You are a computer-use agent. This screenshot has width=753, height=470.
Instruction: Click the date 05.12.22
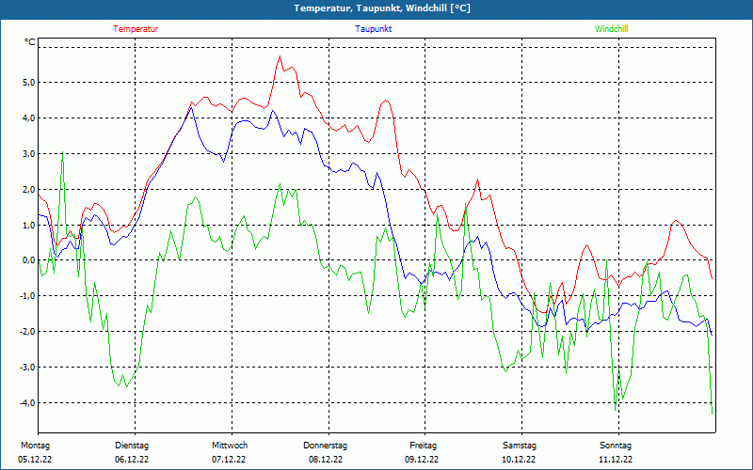(35, 460)
